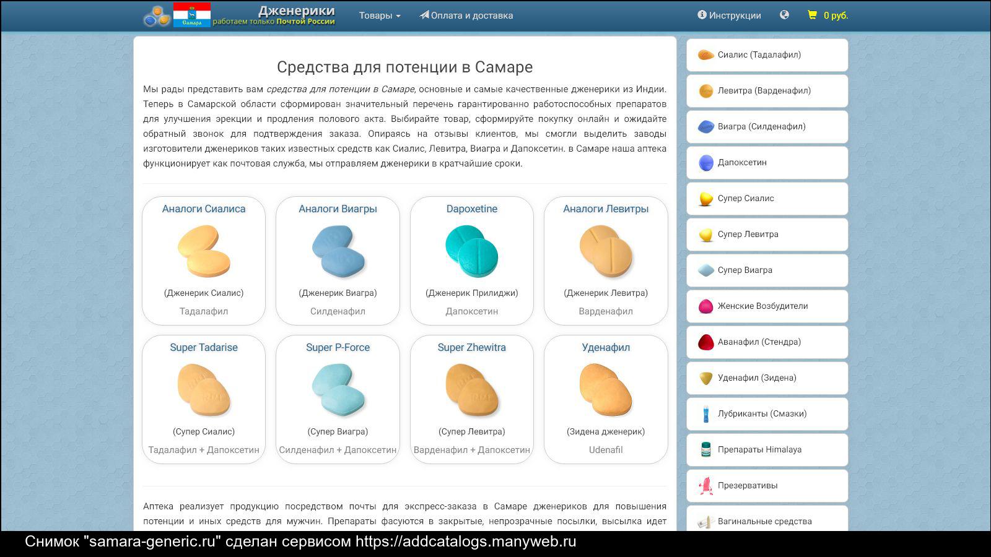Select Сиалис (Тадалафил) in the sidebar

coord(767,55)
